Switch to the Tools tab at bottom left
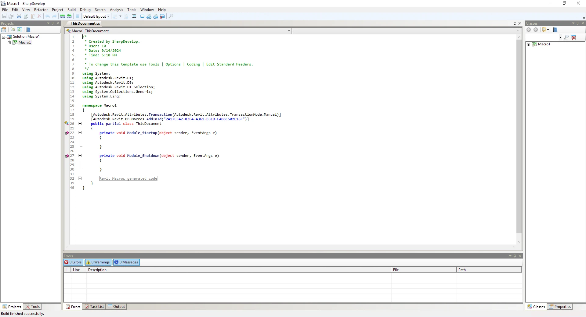This screenshot has height=317, width=586. (33, 307)
